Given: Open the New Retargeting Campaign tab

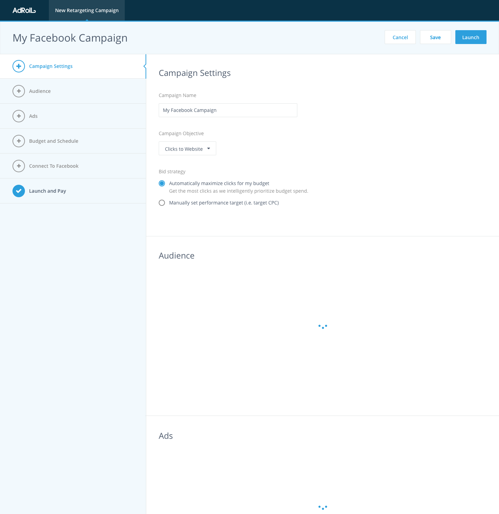Looking at the screenshot, I should [x=87, y=10].
